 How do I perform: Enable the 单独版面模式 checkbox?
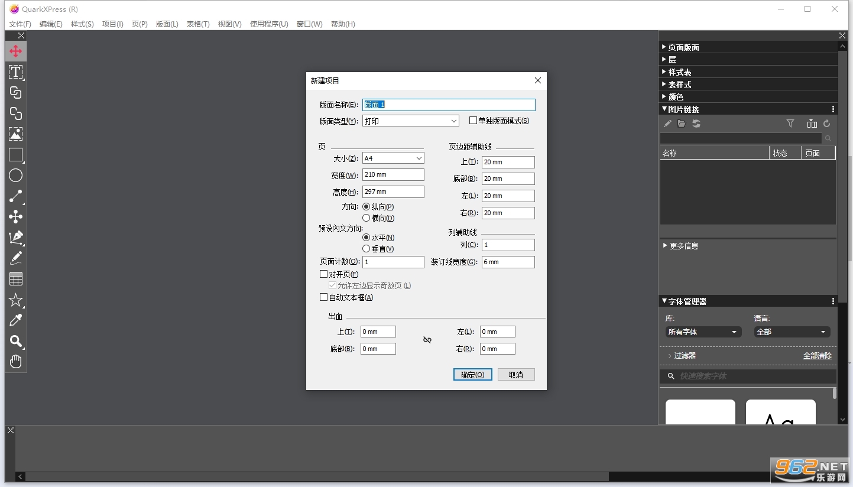(473, 121)
